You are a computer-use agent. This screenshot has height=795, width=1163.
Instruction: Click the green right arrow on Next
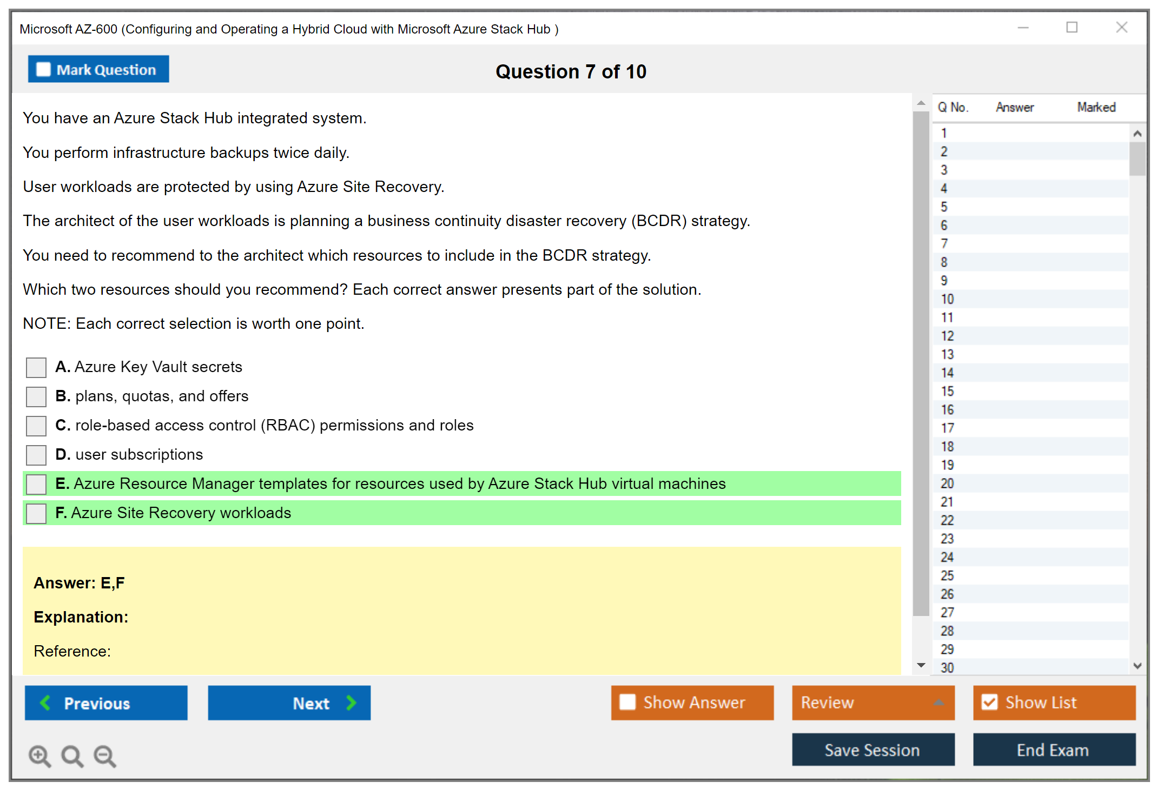pos(352,703)
